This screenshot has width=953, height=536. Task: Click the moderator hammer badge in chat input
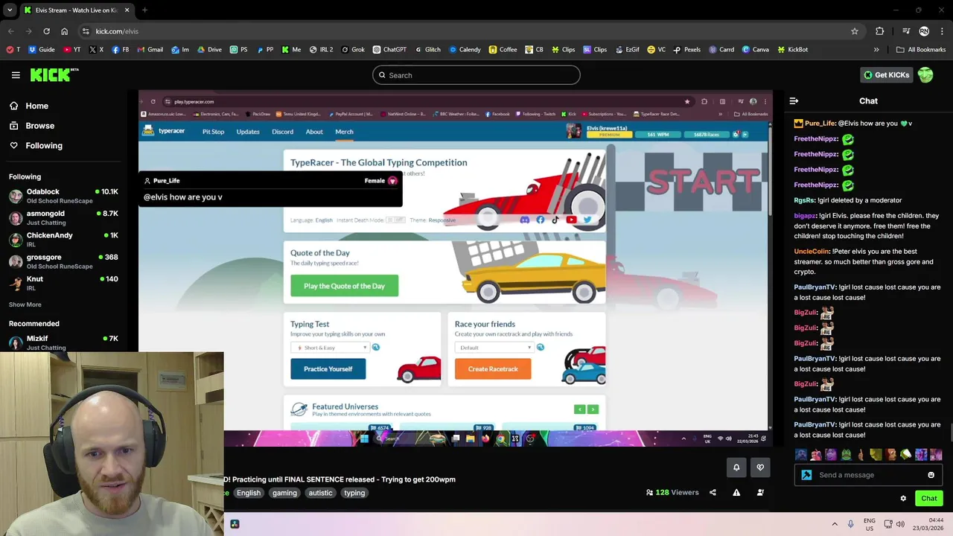[x=806, y=475]
